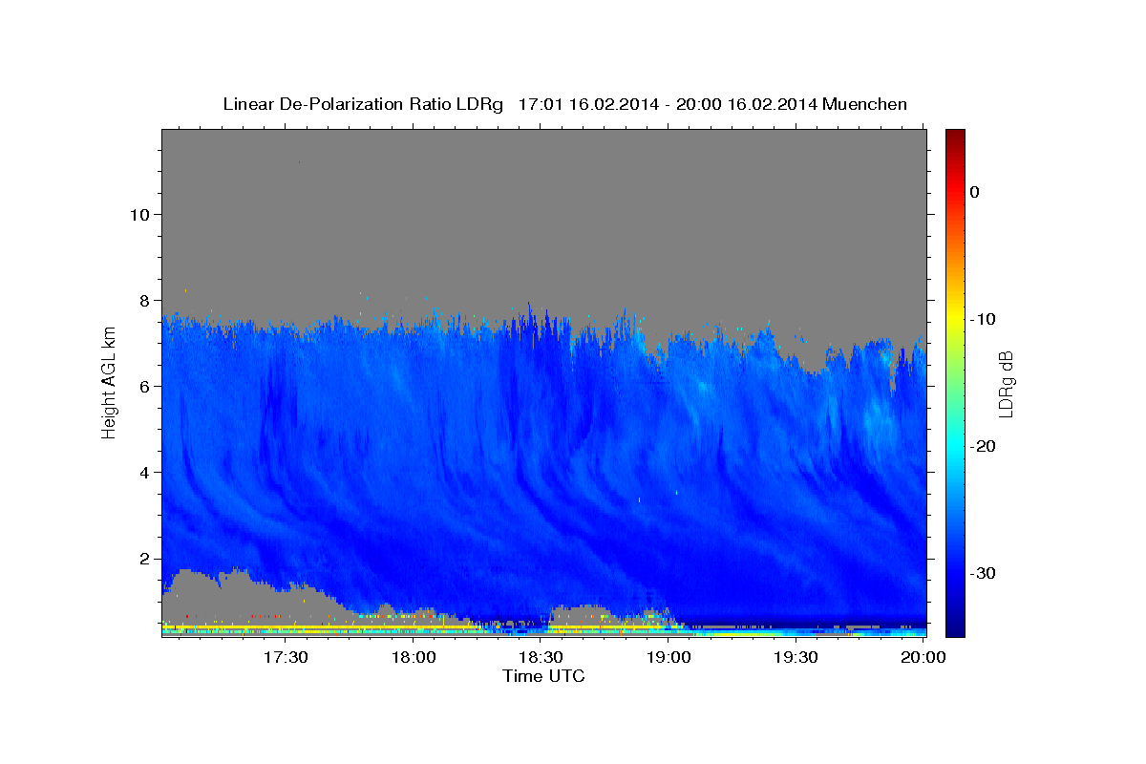Click the '18:30' time axis label
This screenshot has height=764, width=1146.
click(541, 657)
